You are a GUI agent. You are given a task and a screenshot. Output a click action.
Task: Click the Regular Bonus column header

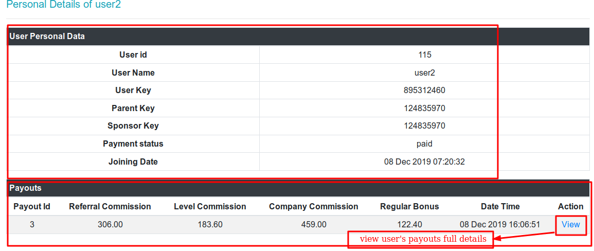409,207
